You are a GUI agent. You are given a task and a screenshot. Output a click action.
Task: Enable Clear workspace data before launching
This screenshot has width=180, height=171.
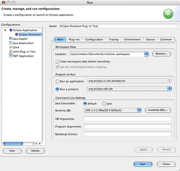pyautogui.click(x=57, y=61)
